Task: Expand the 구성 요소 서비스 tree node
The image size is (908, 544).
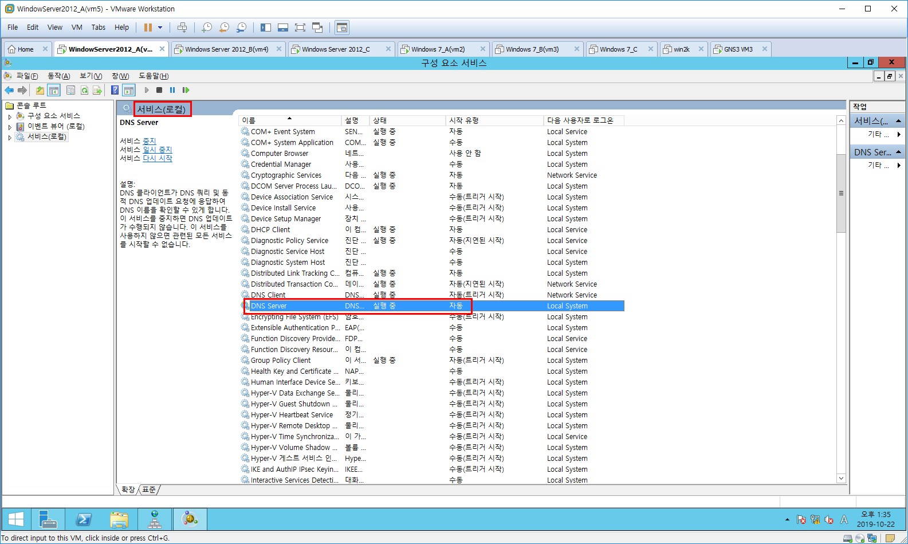Action: (x=10, y=116)
